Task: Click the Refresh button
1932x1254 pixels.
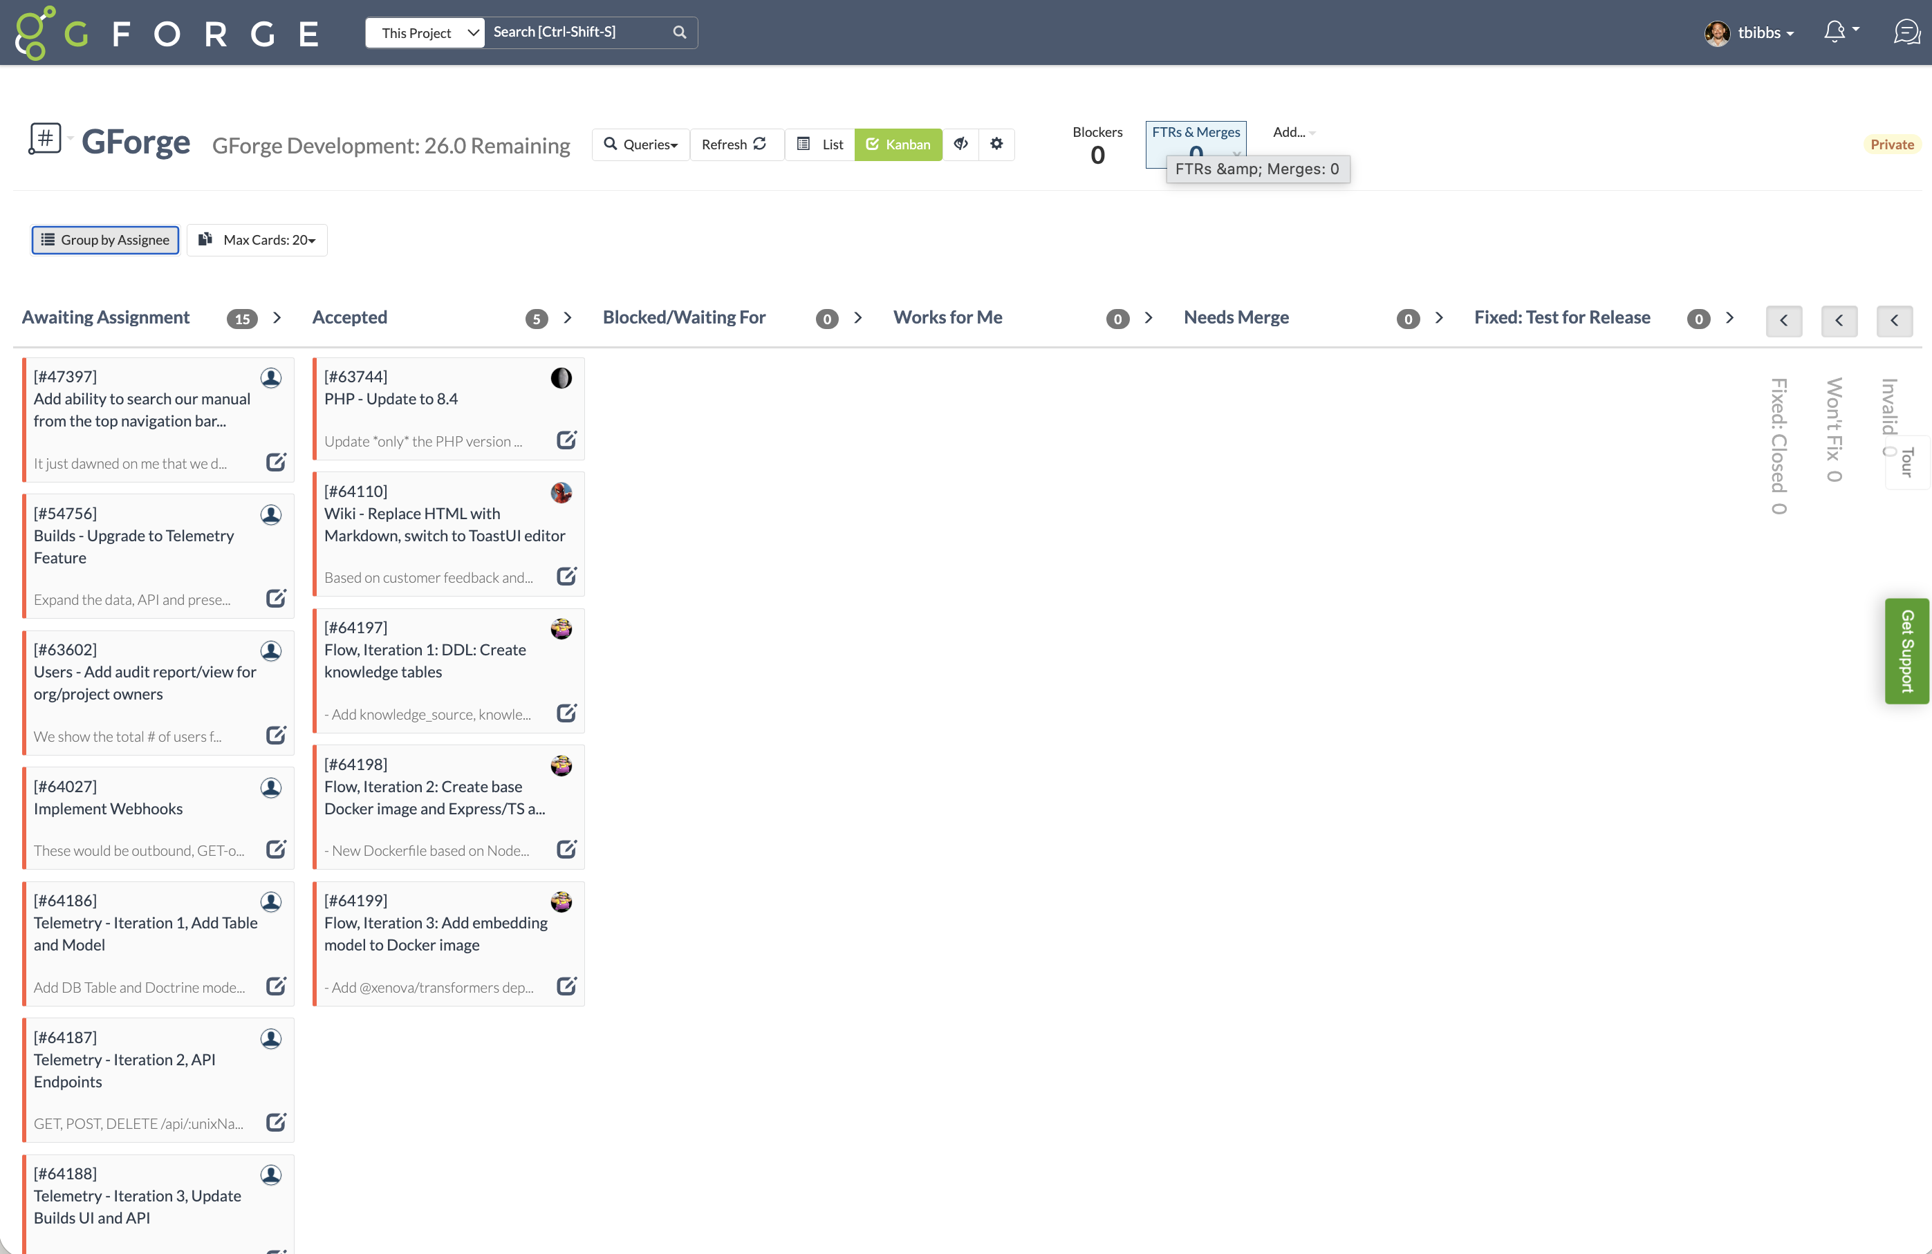Action: click(734, 144)
